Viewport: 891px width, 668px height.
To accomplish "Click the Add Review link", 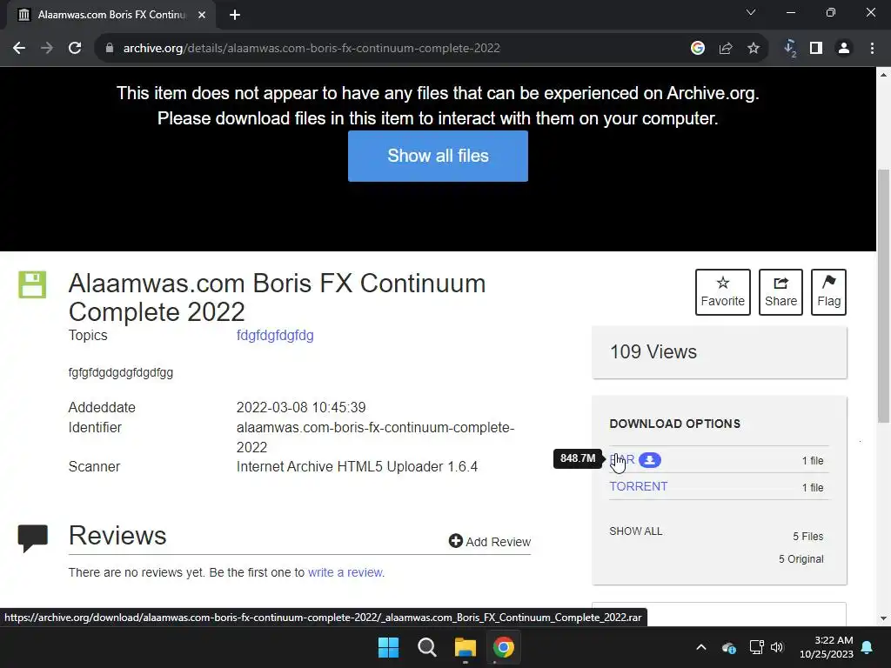I will [x=490, y=541].
